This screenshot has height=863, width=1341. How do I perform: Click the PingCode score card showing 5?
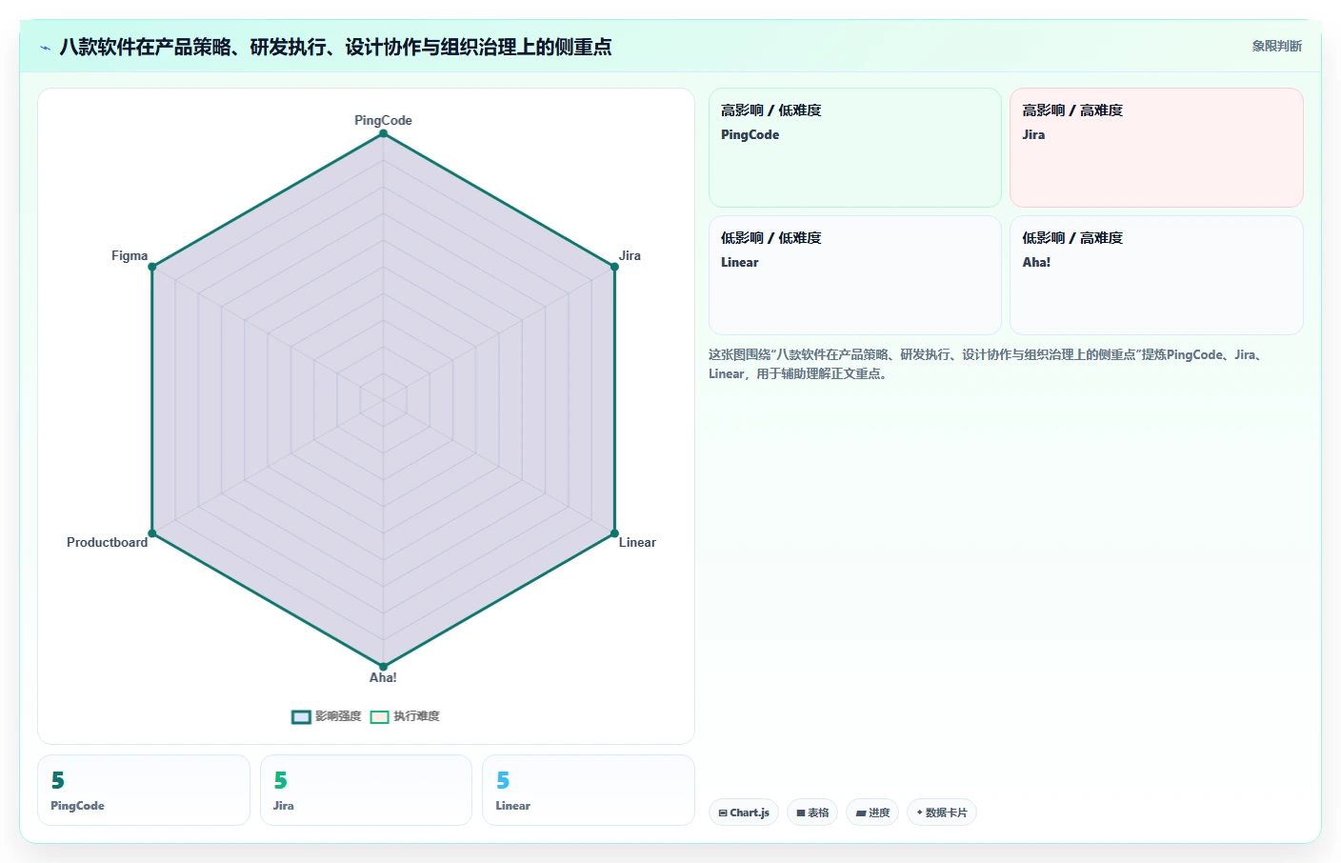[x=144, y=790]
